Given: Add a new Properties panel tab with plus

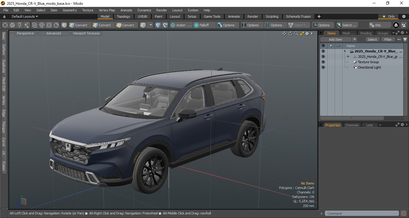Looking at the screenshot, I should pyautogui.click(x=380, y=125).
